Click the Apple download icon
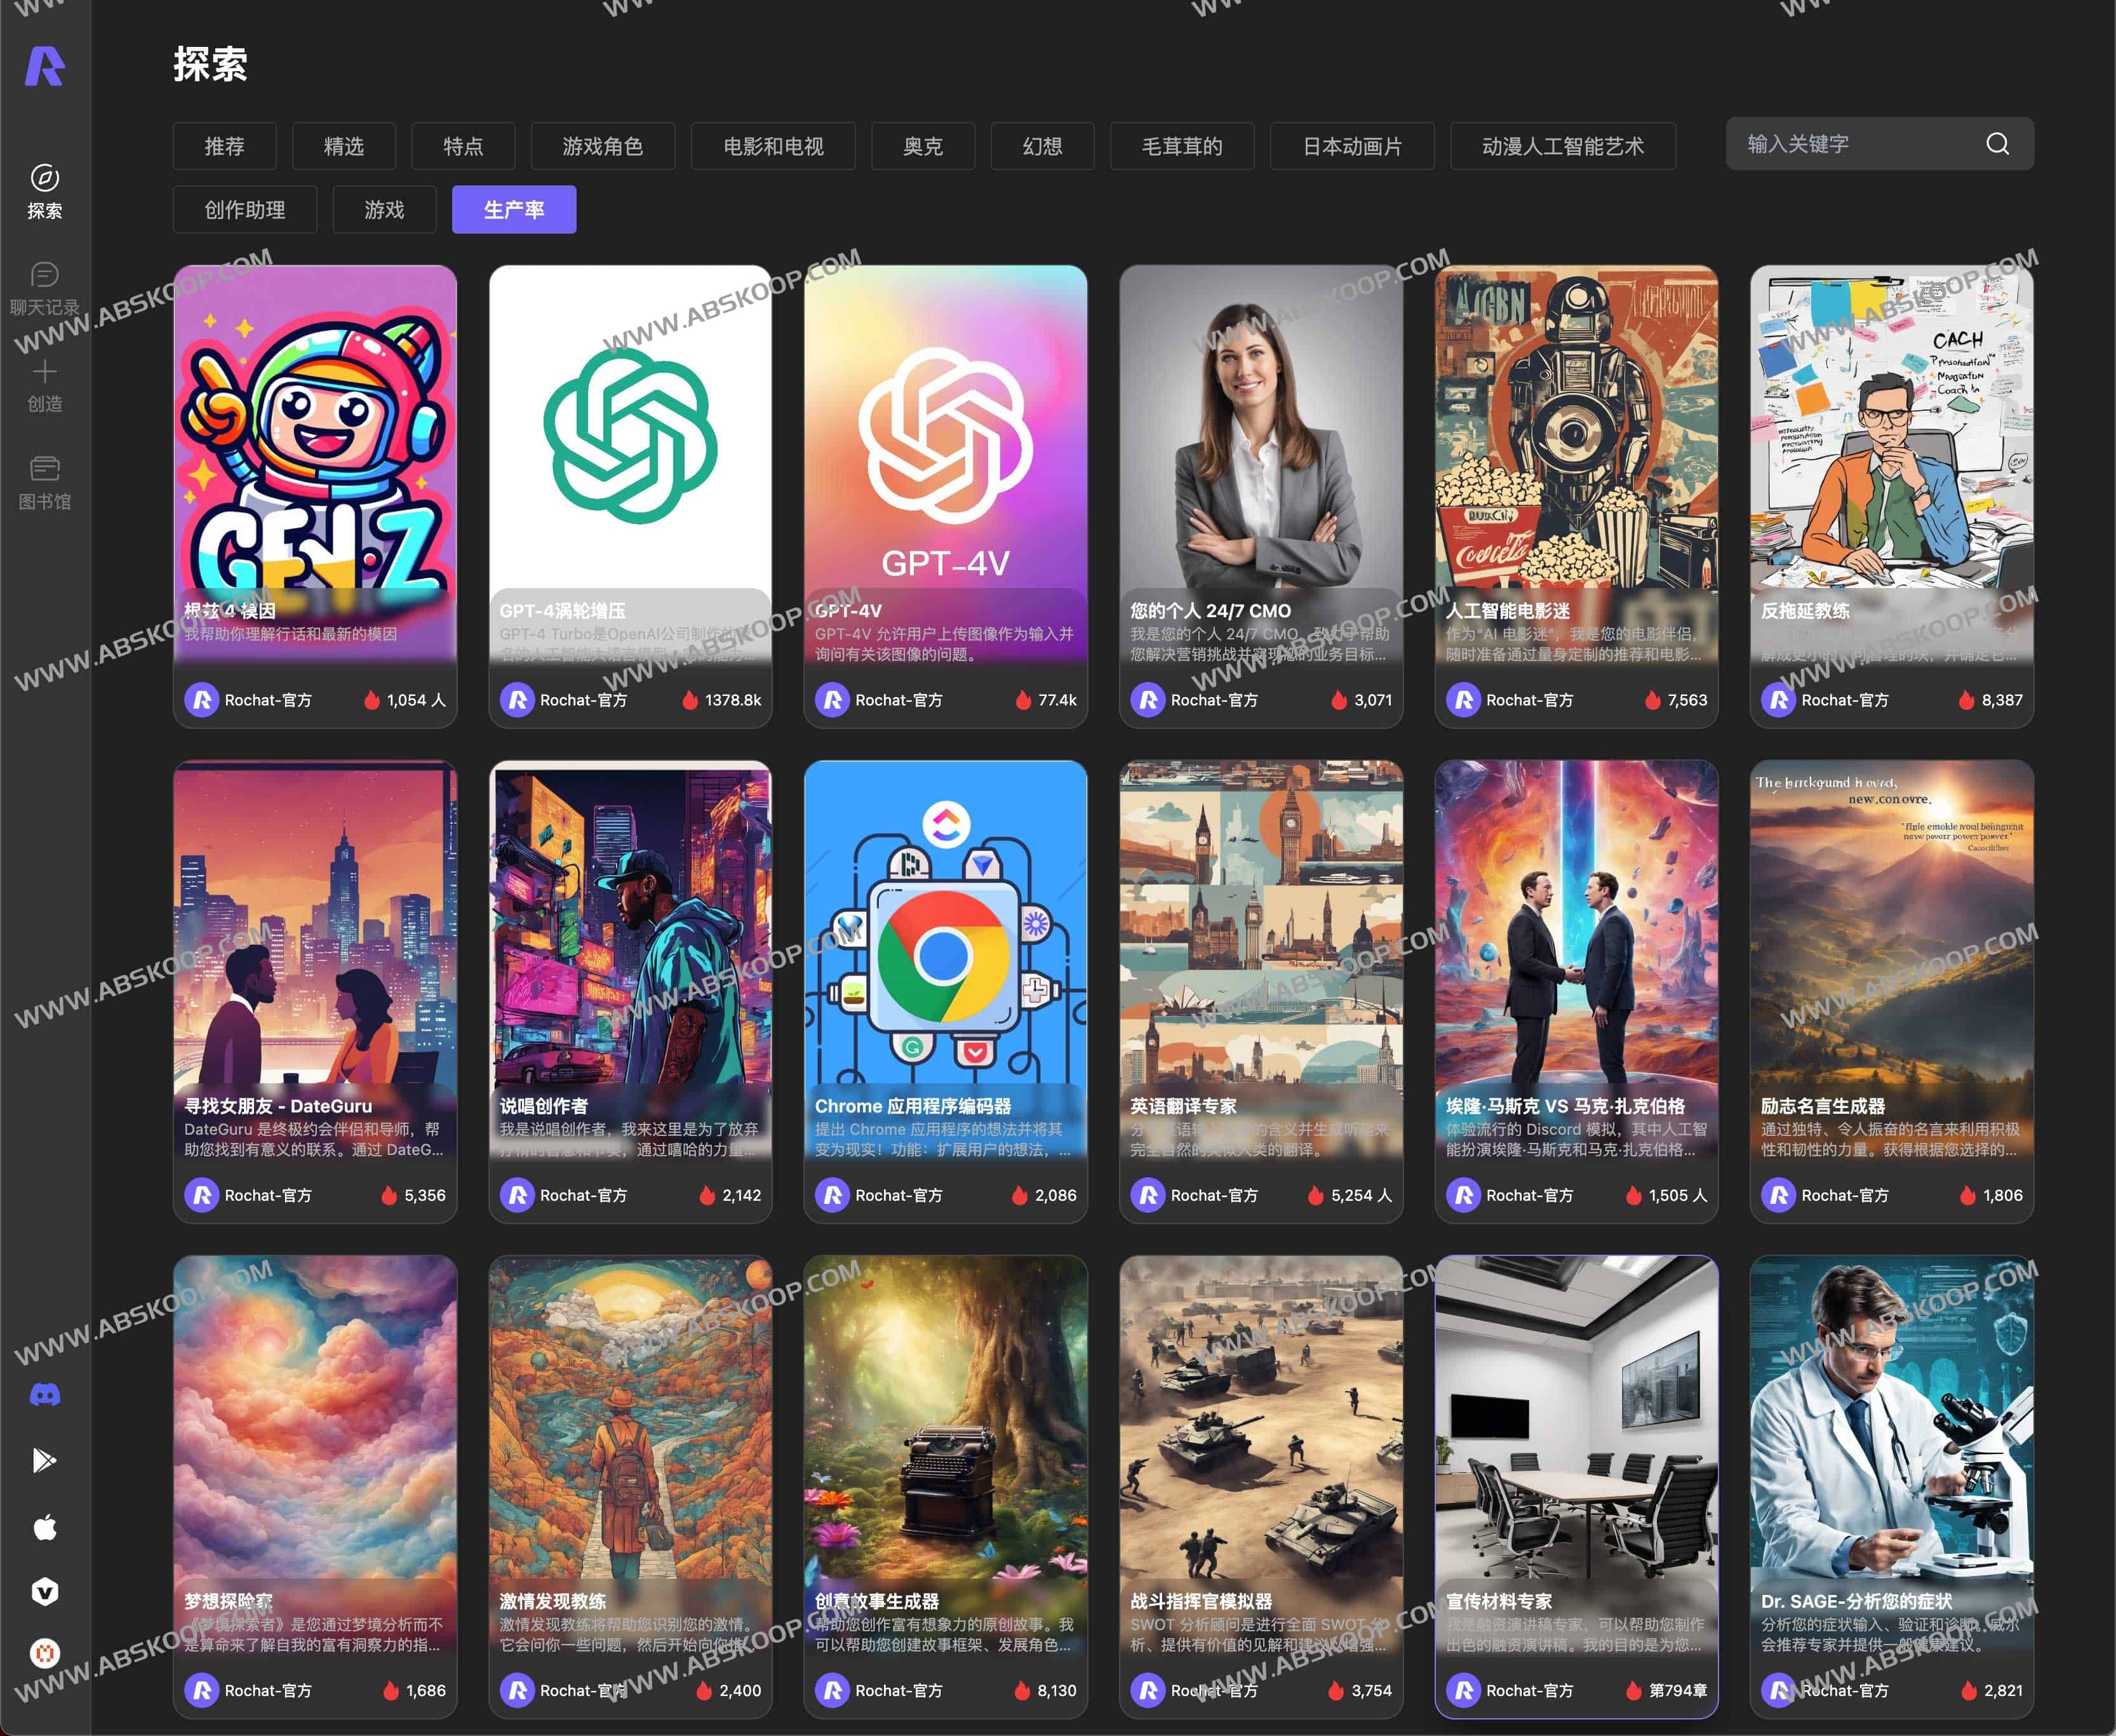Viewport: 2116px width, 1736px height. pos(45,1526)
